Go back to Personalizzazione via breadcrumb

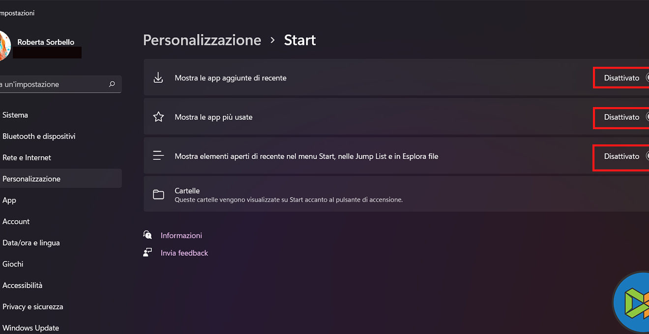(202, 40)
